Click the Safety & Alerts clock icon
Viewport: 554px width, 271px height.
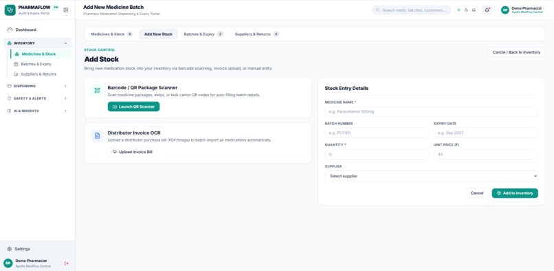pyautogui.click(x=9, y=98)
